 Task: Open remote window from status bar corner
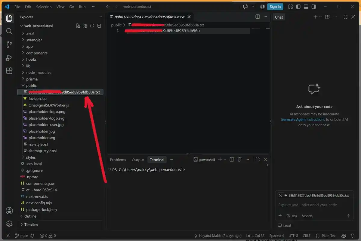click(8, 236)
